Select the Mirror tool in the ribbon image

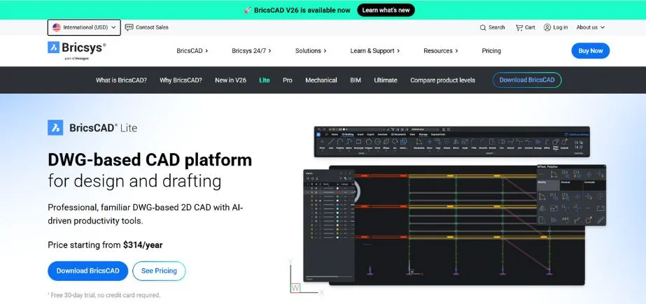tap(456, 143)
